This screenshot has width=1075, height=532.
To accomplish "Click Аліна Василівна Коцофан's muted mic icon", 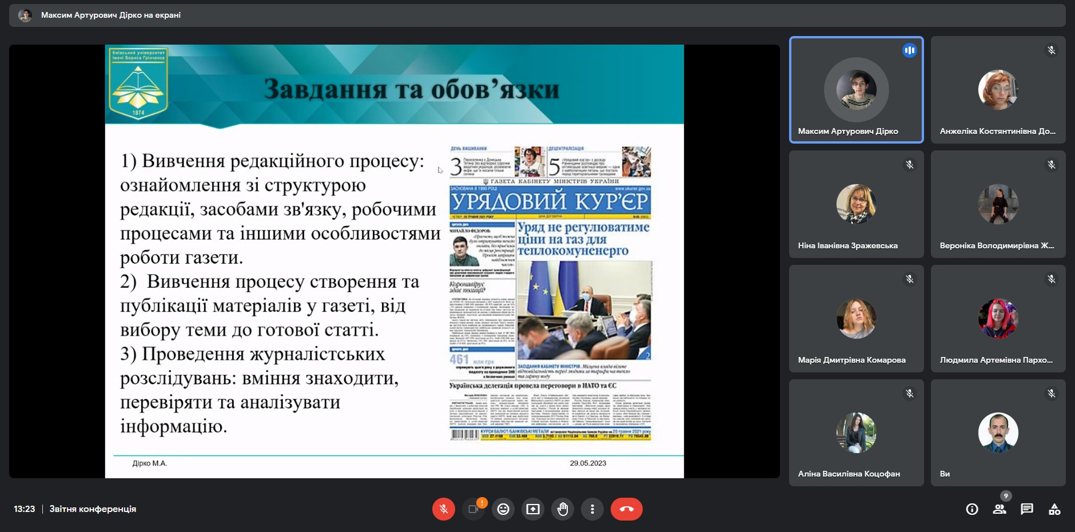I will [x=909, y=394].
